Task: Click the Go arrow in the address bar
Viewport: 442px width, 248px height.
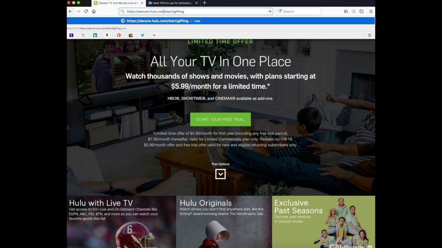Action: click(269, 11)
